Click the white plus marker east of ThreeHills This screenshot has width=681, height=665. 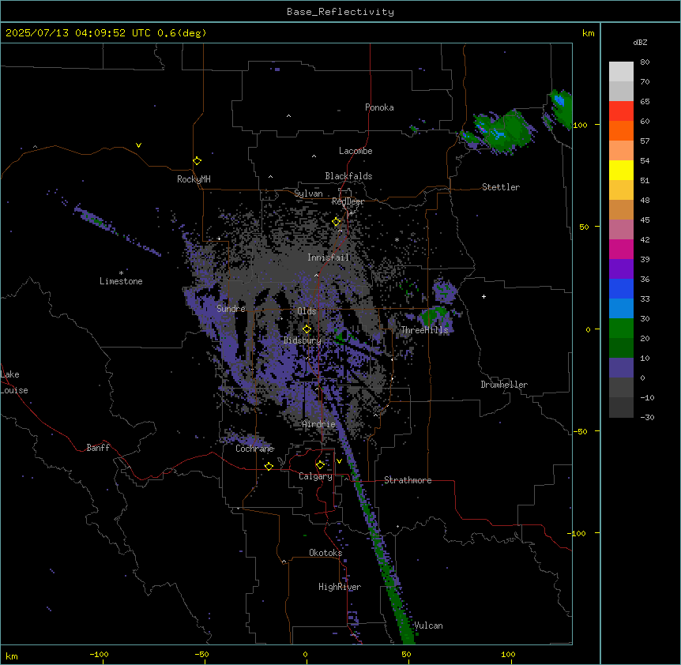point(483,296)
